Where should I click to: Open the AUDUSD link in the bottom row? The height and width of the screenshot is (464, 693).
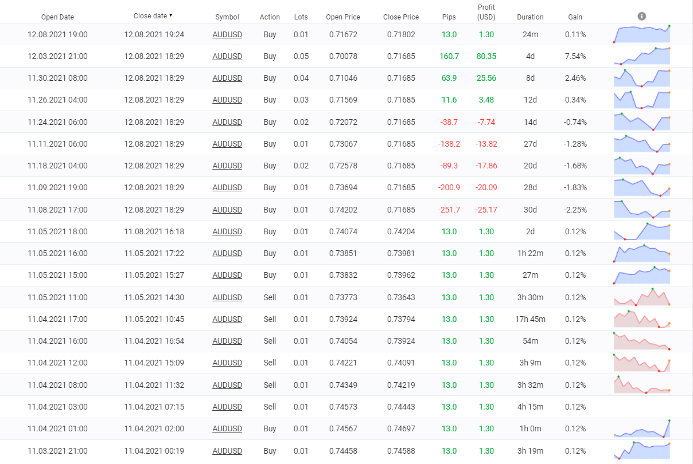(x=227, y=451)
